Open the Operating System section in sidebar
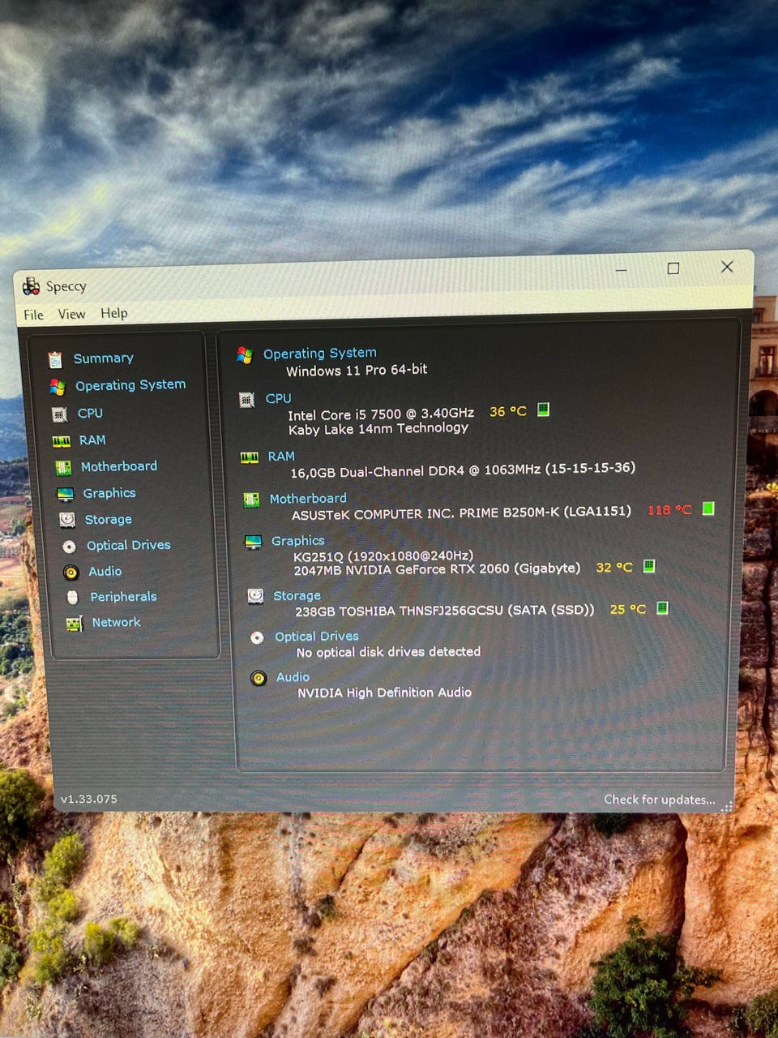The width and height of the screenshot is (778, 1038). point(130,385)
